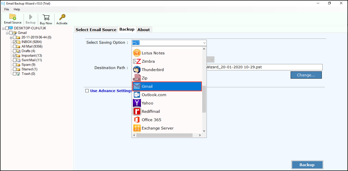Click the Activate key icon

[x=62, y=17]
